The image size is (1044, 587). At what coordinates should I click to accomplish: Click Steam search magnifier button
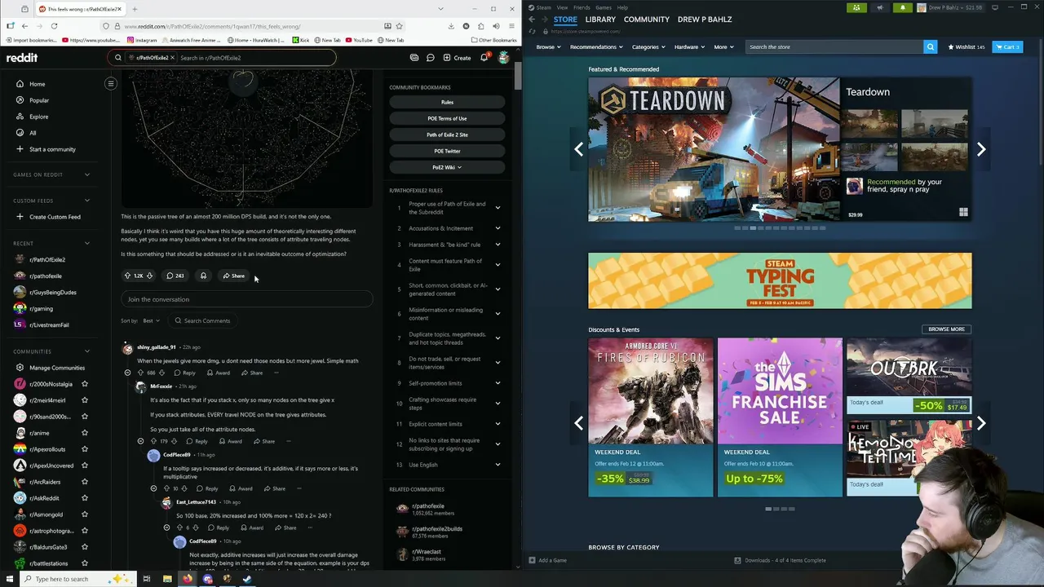click(930, 46)
